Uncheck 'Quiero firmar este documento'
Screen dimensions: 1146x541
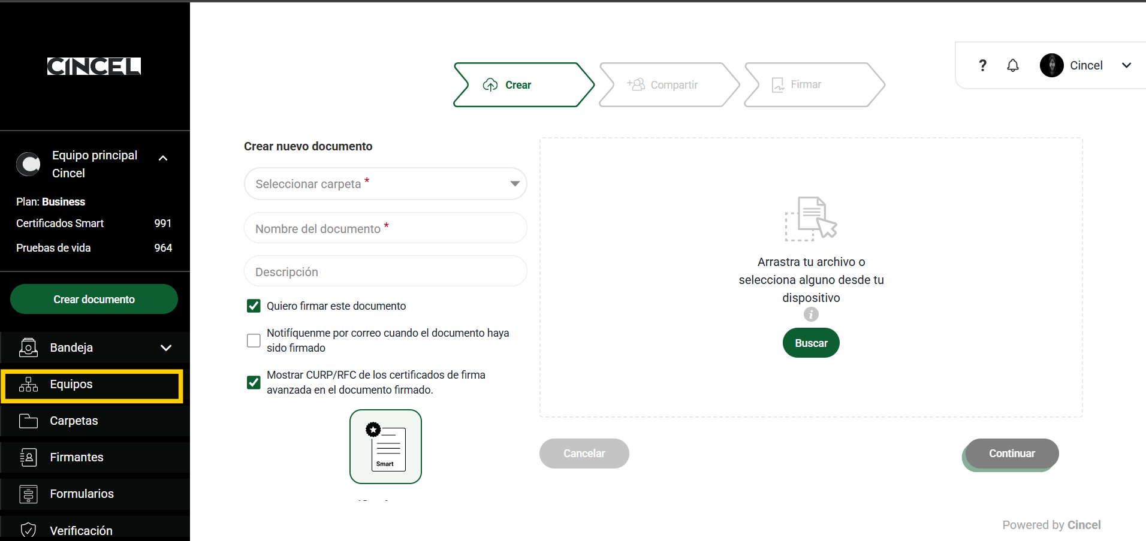tap(254, 306)
